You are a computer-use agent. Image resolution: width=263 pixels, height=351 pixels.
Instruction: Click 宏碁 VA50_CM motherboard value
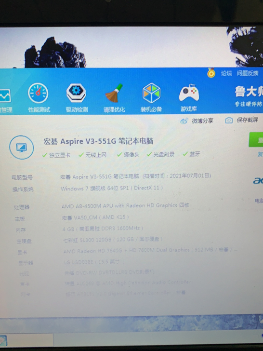click(x=95, y=217)
